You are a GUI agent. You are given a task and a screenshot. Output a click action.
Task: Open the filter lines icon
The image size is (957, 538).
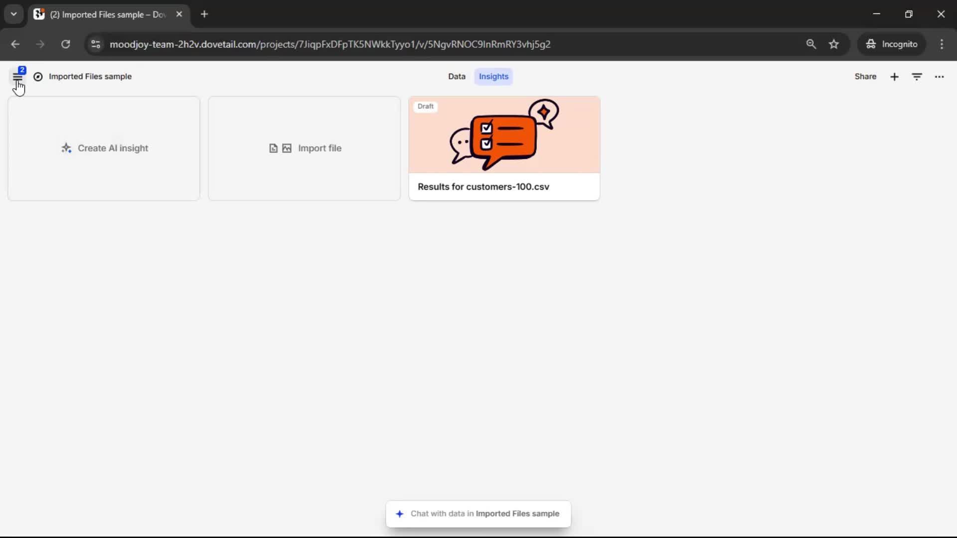tap(917, 77)
